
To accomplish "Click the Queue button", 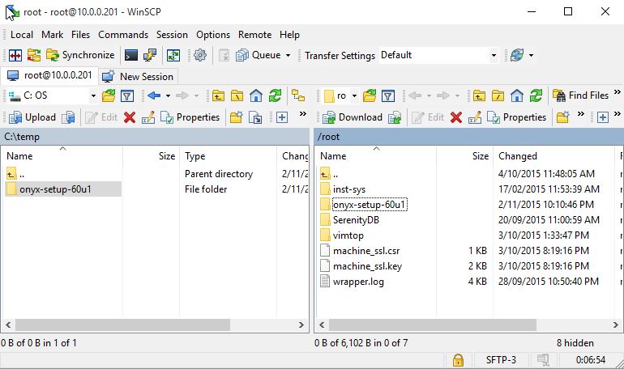I will tap(259, 55).
